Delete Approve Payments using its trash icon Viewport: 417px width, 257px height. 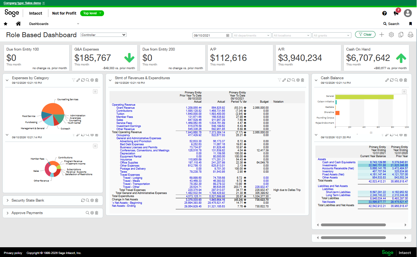pyautogui.click(x=96, y=213)
